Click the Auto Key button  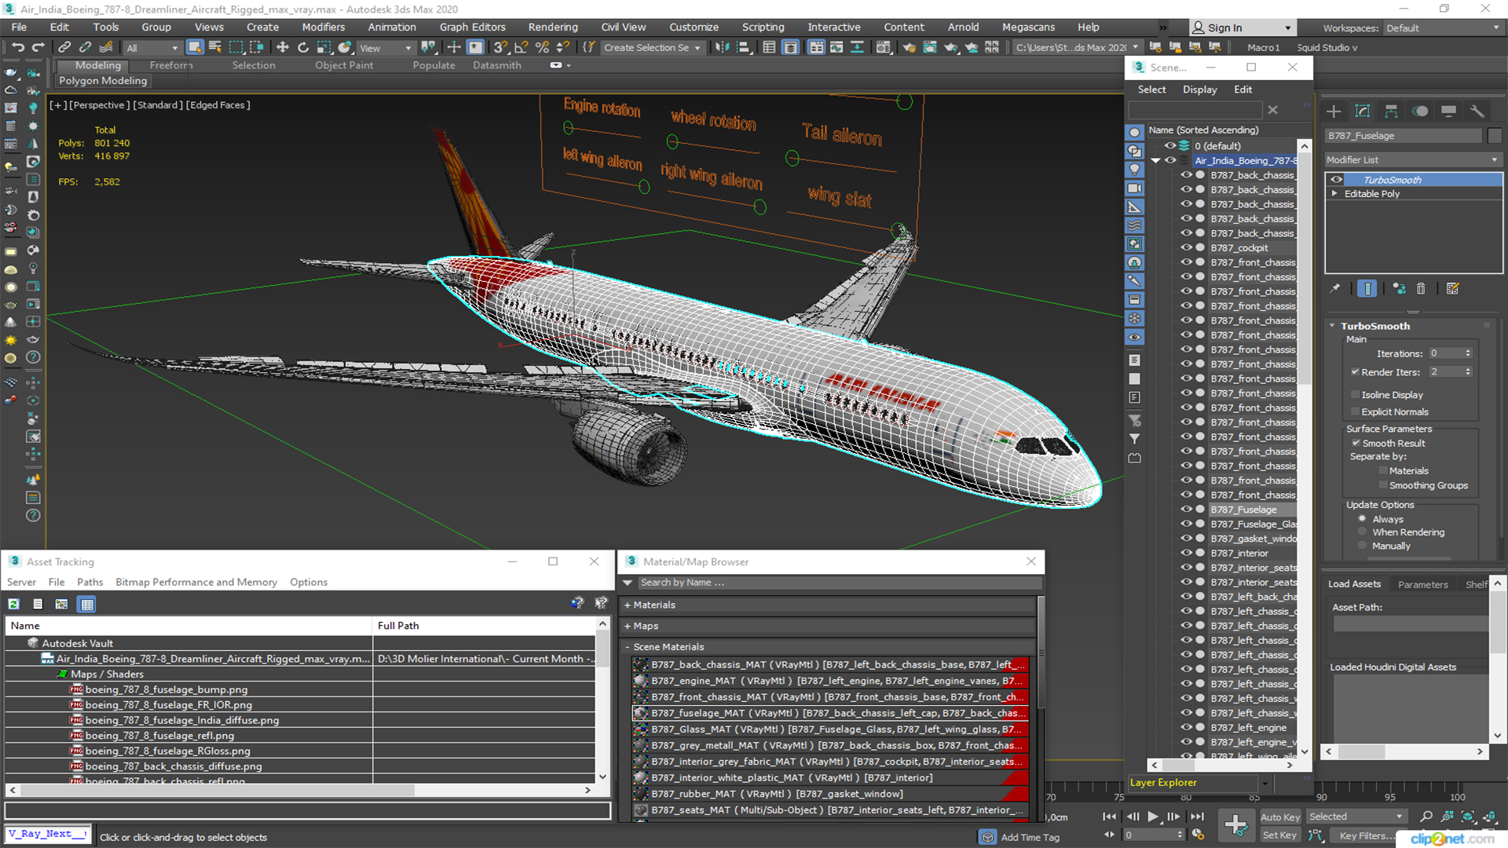[x=1279, y=817]
